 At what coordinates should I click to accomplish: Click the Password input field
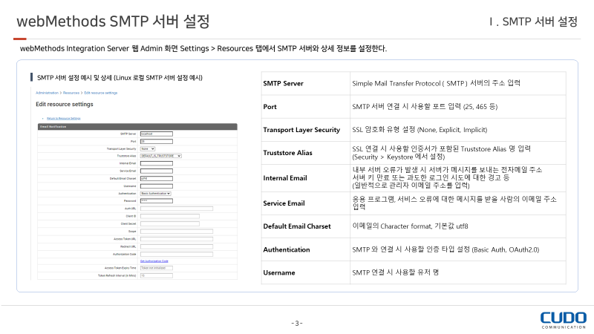point(156,200)
